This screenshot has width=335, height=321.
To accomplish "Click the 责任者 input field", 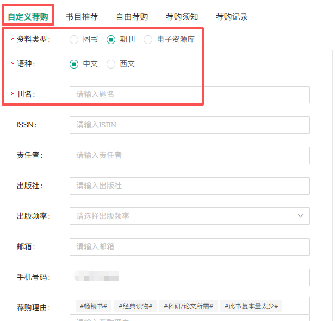I will [189, 156].
